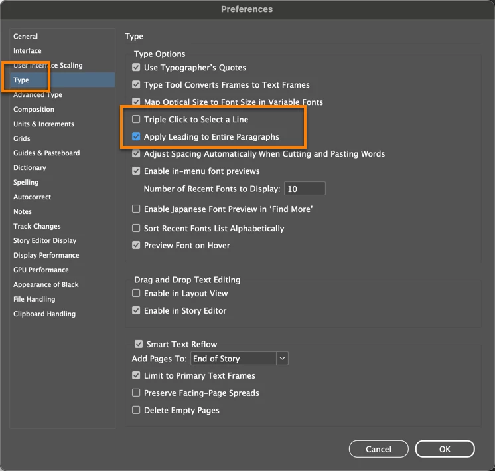Toggle the Smart Text Reflow checkbox
Viewport: 495px width, 471px height.
pos(139,344)
